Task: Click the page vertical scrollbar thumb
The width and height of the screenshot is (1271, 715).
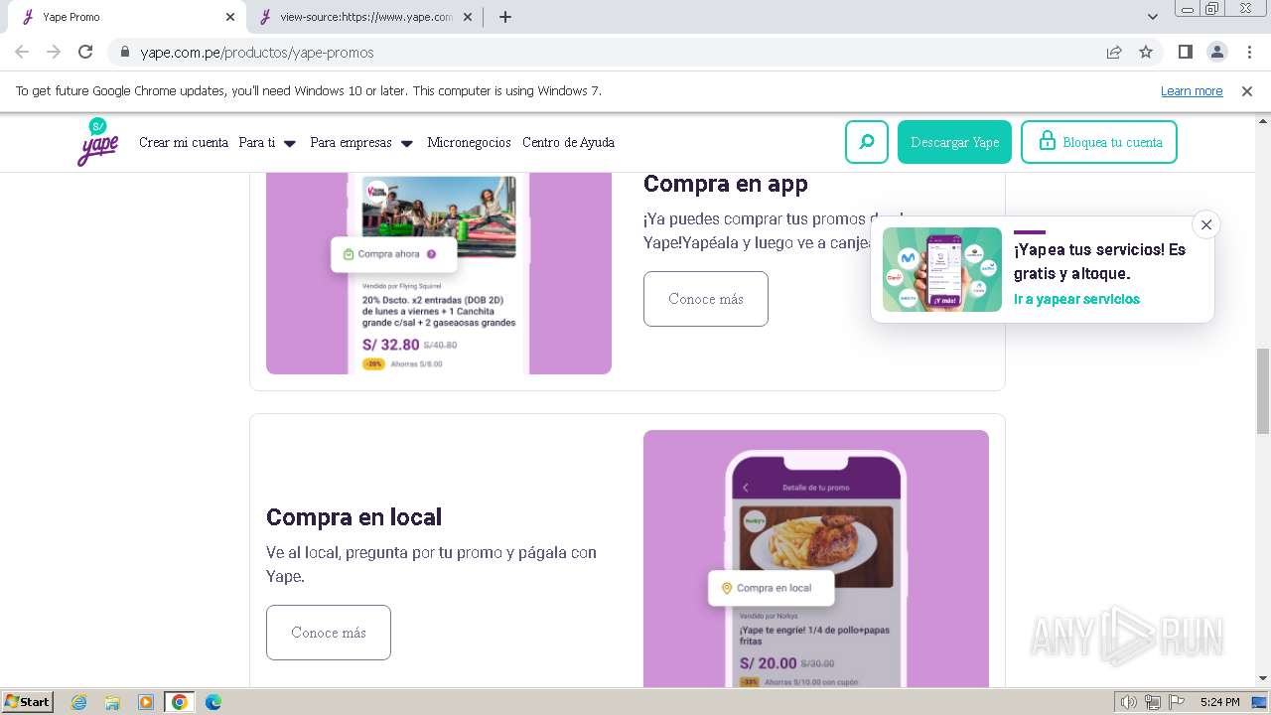Action: (1263, 391)
